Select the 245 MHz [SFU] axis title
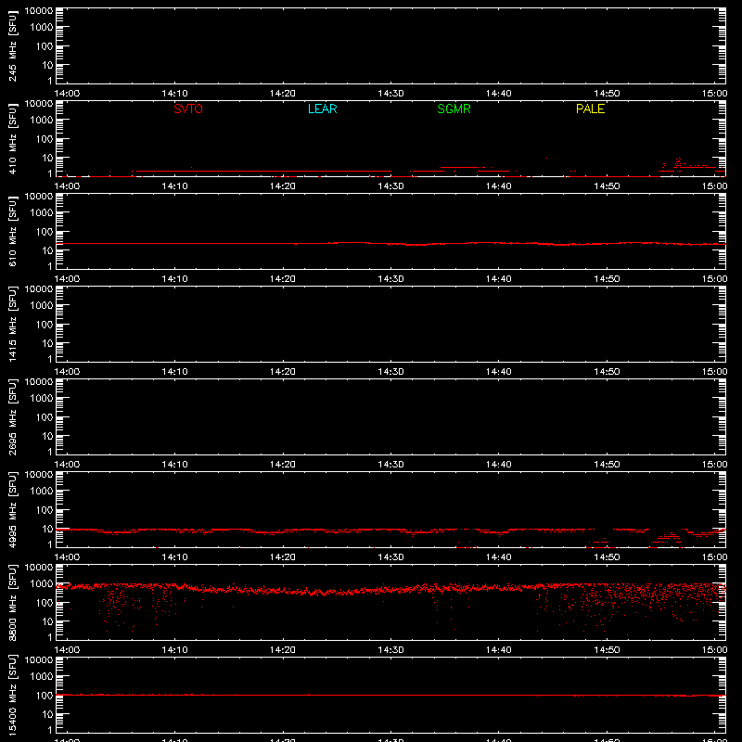The image size is (742, 742). (x=12, y=45)
